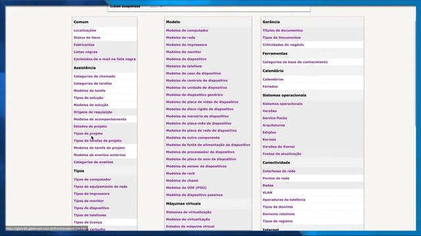Open Listas negras link
Viewport: 421px width, 236px height.
click(86, 52)
